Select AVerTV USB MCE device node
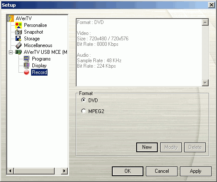 (45, 52)
